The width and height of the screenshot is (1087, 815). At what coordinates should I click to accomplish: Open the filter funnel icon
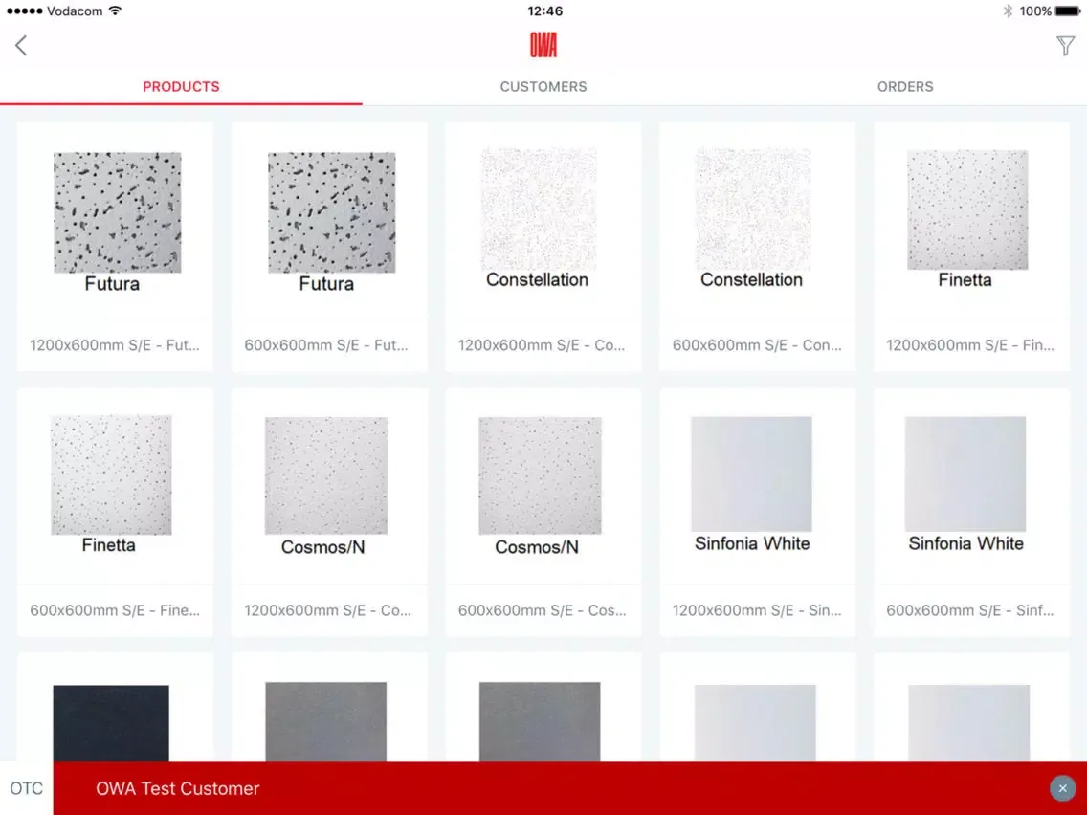point(1065,46)
